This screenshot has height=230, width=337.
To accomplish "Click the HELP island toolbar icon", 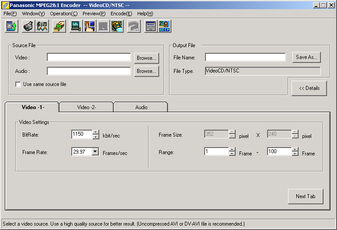I will click(x=164, y=26).
